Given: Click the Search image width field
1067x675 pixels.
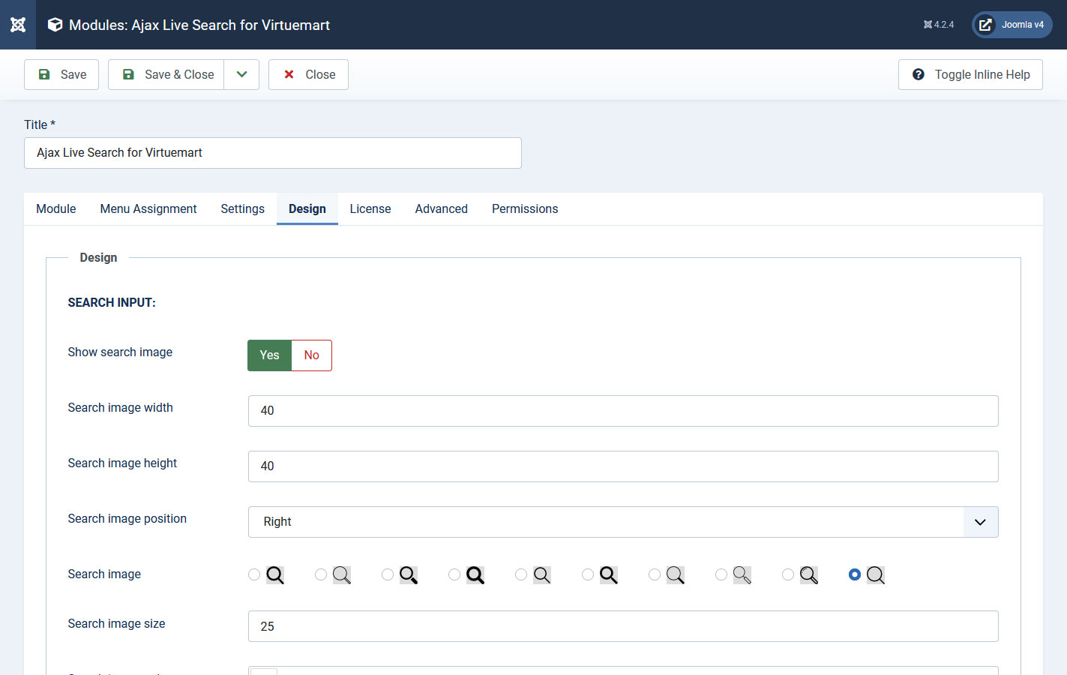Looking at the screenshot, I should [x=623, y=411].
